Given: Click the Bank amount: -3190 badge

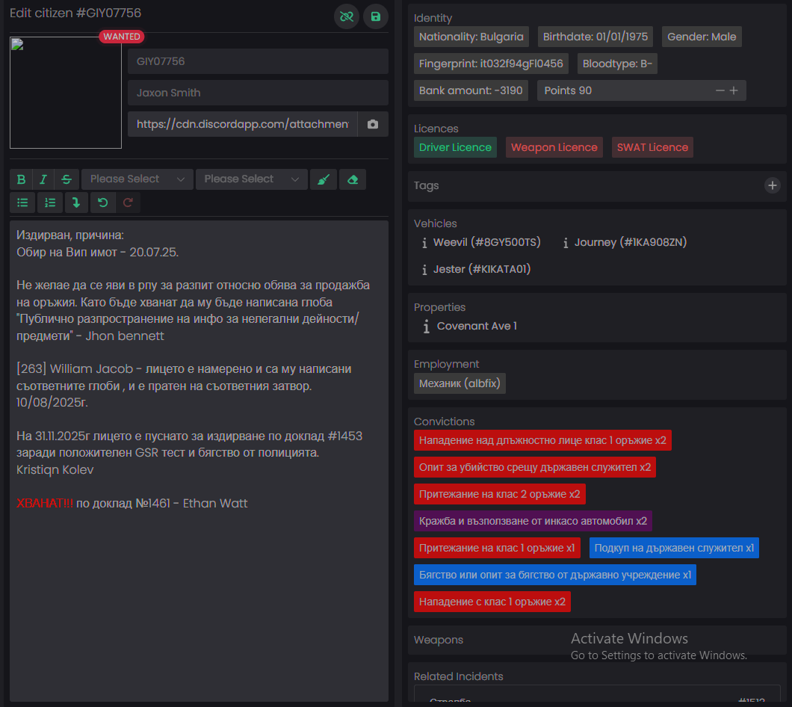Looking at the screenshot, I should (471, 90).
